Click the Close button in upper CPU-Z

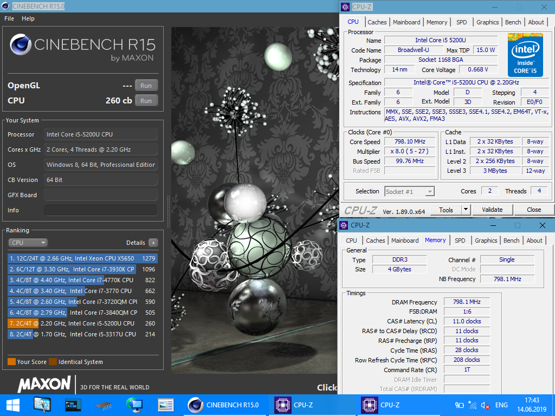pos(534,210)
